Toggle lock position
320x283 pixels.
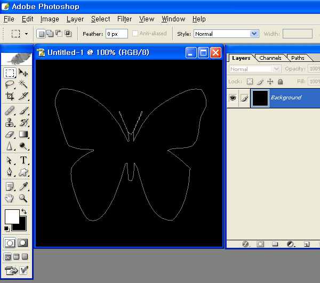(270, 82)
